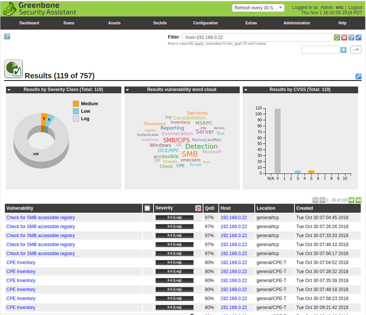
Task: Open the edit filter wrench icon
Action: tap(359, 37)
